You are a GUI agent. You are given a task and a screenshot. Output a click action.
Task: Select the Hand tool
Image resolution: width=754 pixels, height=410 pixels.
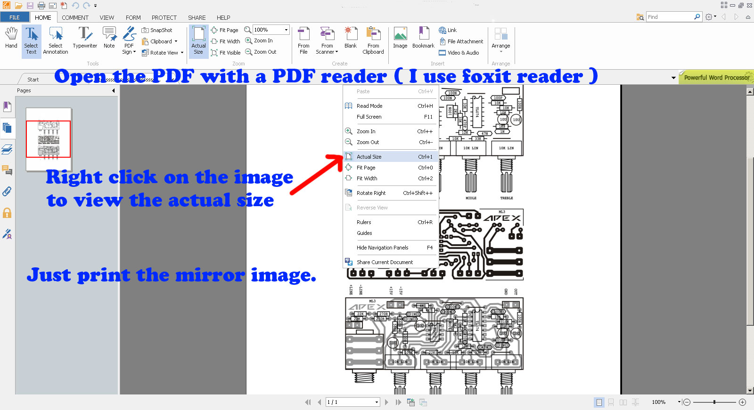pyautogui.click(x=11, y=38)
